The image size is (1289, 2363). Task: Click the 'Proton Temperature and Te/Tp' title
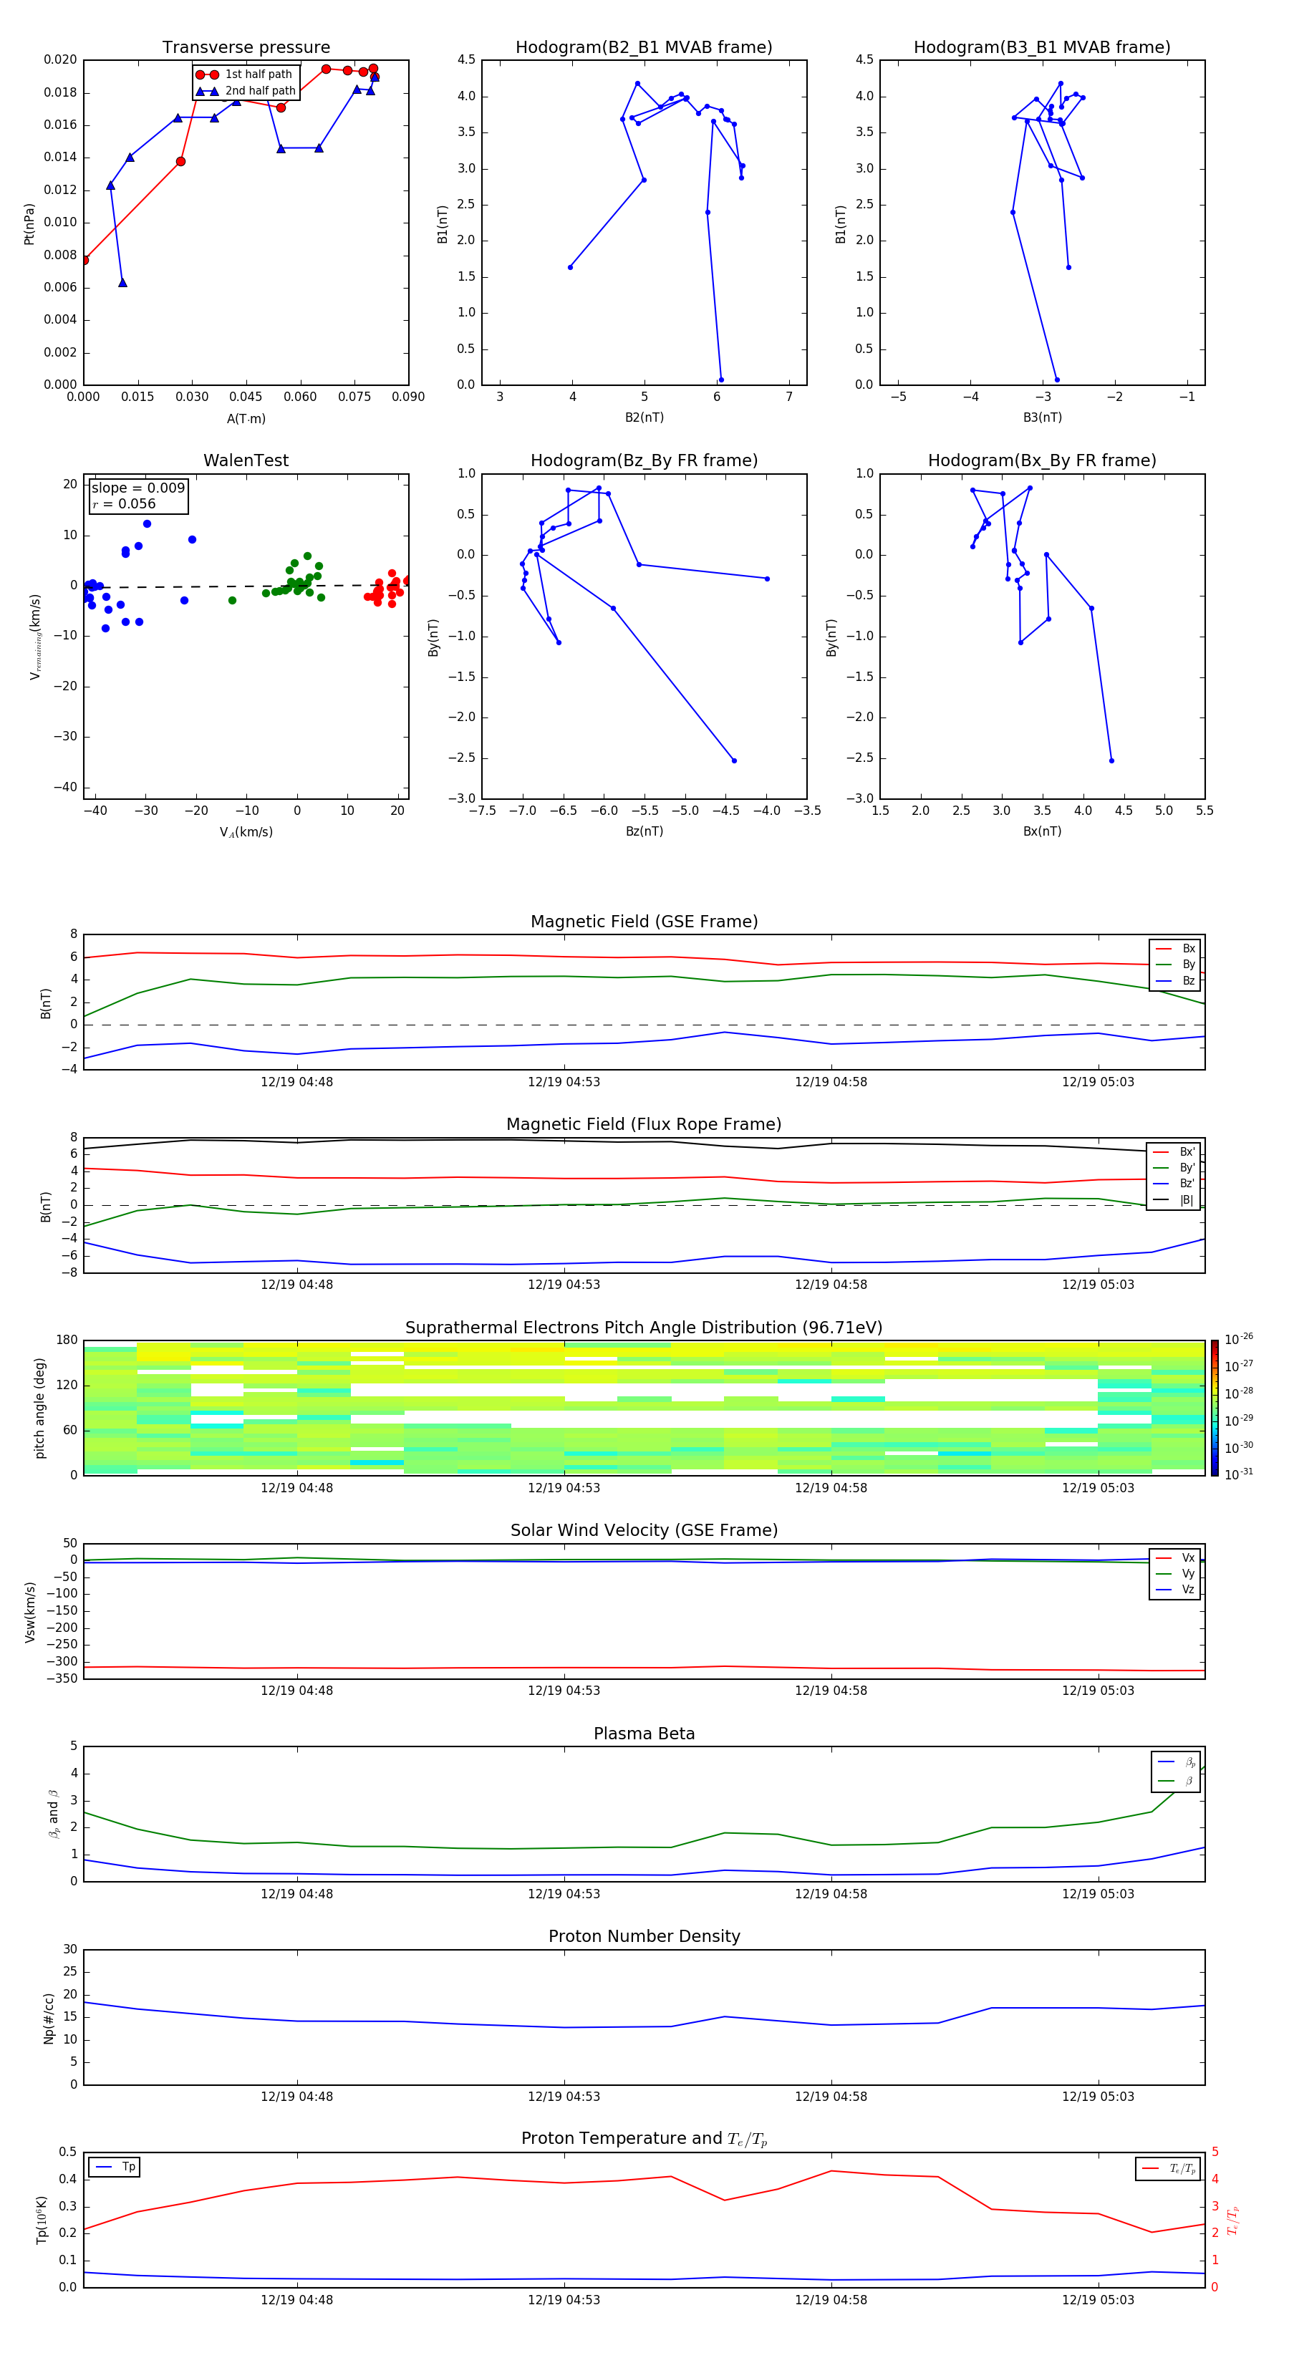coord(644,2139)
